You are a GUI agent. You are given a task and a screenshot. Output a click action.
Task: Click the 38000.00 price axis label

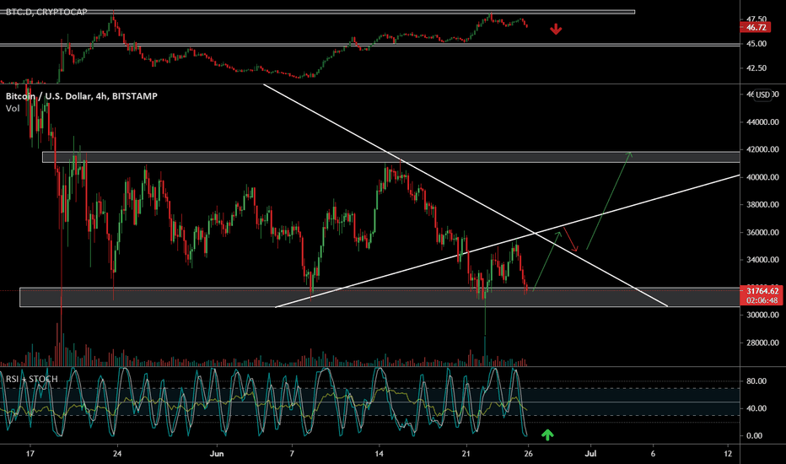click(762, 205)
